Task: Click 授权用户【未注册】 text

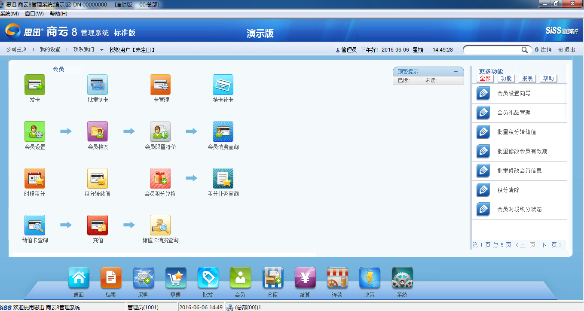Action: [132, 50]
